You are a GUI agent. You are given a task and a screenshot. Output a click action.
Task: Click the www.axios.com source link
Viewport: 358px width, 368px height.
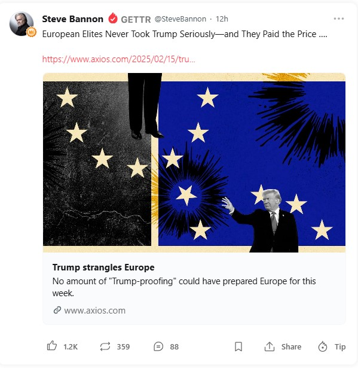94,311
